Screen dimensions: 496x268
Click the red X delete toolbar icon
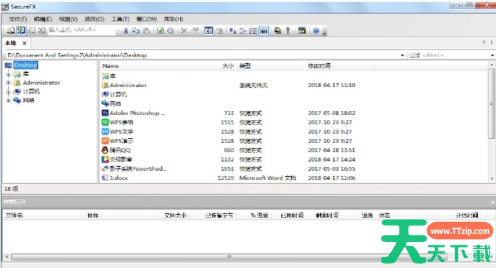[184, 31]
